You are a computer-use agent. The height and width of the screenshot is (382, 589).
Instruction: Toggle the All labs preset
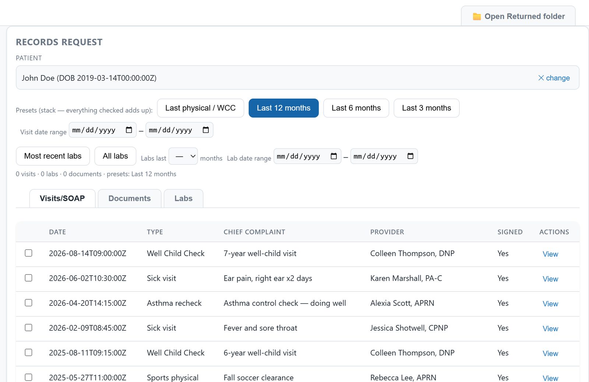tap(115, 156)
